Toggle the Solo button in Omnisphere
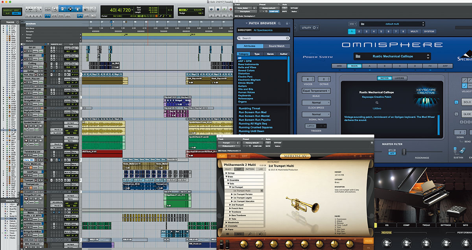The image size is (472, 250). pos(466,102)
